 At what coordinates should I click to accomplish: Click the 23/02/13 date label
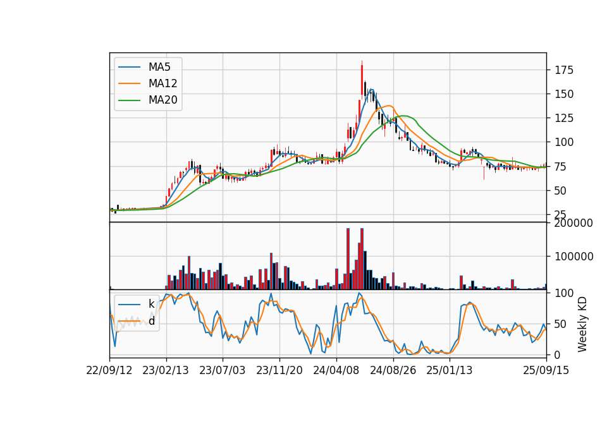pyautogui.click(x=166, y=370)
